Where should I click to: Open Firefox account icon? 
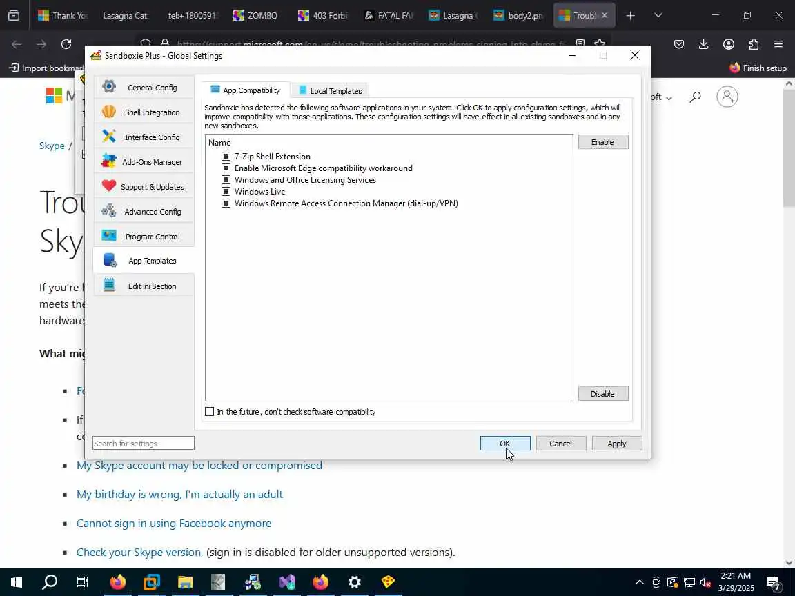click(729, 44)
